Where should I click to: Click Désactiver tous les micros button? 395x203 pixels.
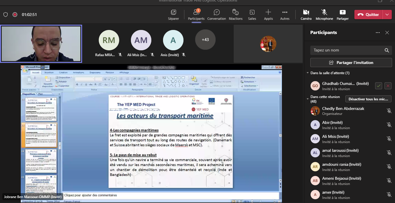click(x=368, y=99)
